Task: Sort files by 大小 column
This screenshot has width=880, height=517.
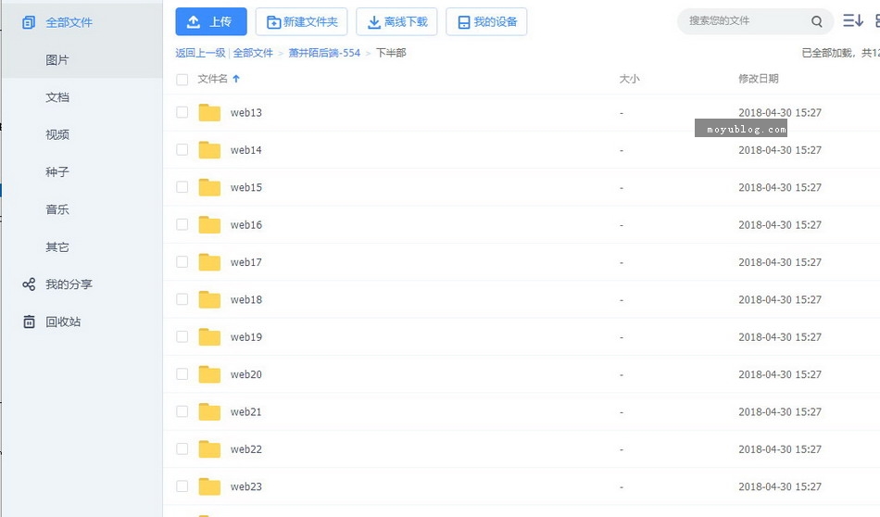Action: click(x=629, y=80)
